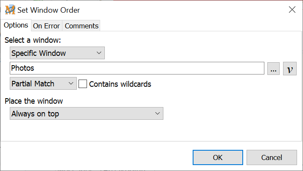Click the arrow on Specific Window combo box
This screenshot has width=303, height=171.
pos(99,53)
